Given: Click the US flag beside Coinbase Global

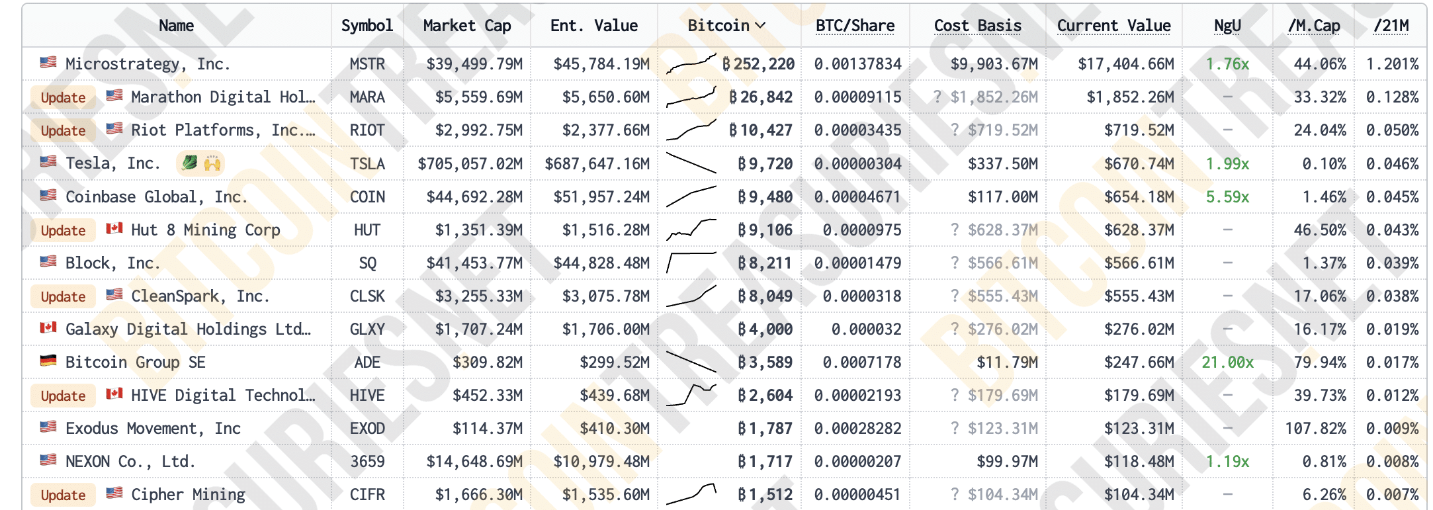Looking at the screenshot, I should point(48,195).
